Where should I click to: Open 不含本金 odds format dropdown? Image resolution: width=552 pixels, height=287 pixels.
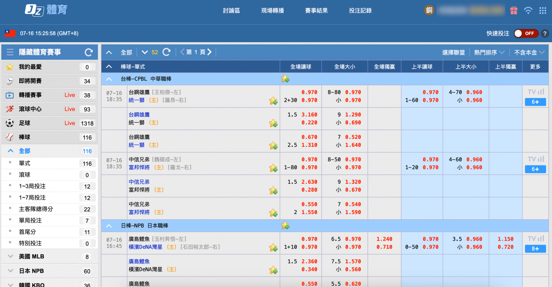click(x=529, y=52)
